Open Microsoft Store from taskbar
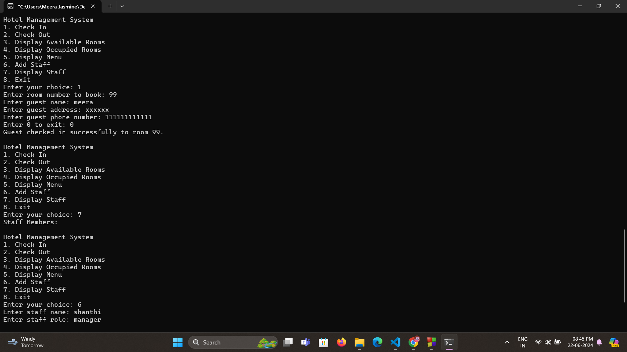 tap(324, 342)
